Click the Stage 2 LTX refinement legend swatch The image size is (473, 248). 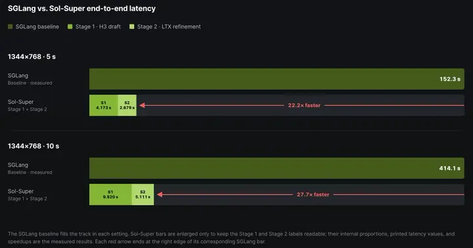(132, 27)
